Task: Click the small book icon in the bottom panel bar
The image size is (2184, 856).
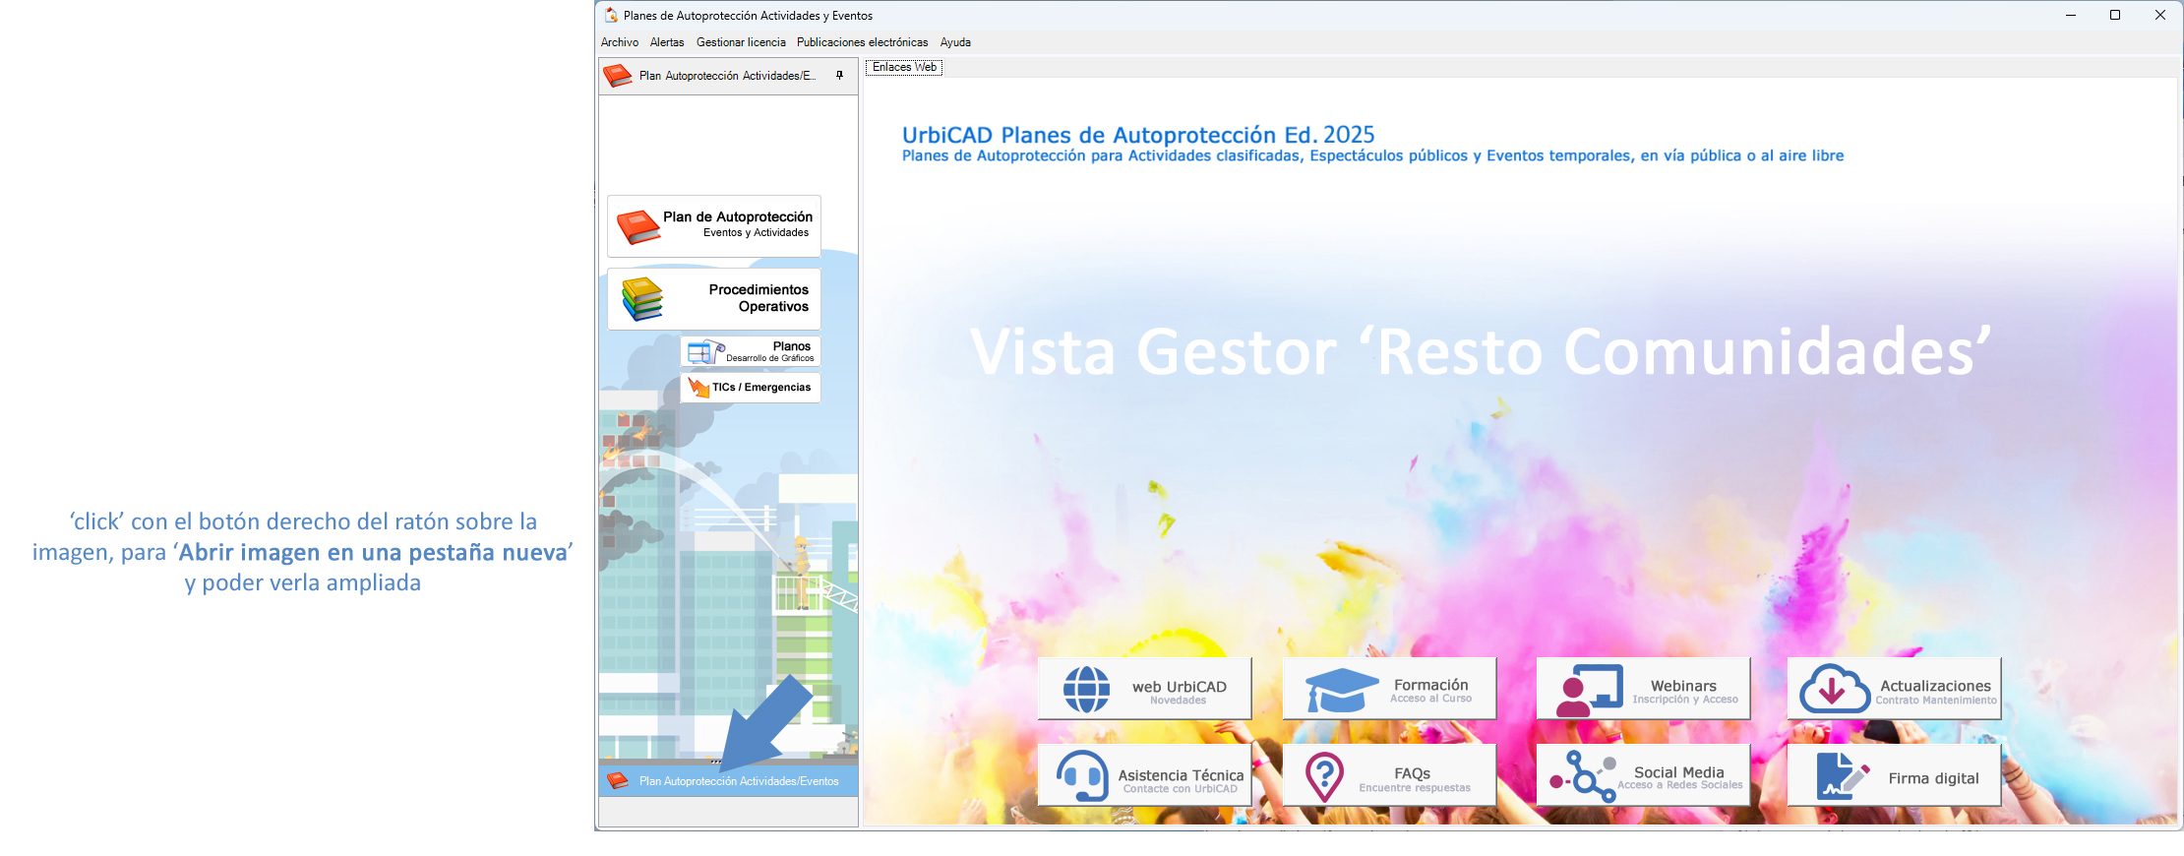Action: click(618, 781)
